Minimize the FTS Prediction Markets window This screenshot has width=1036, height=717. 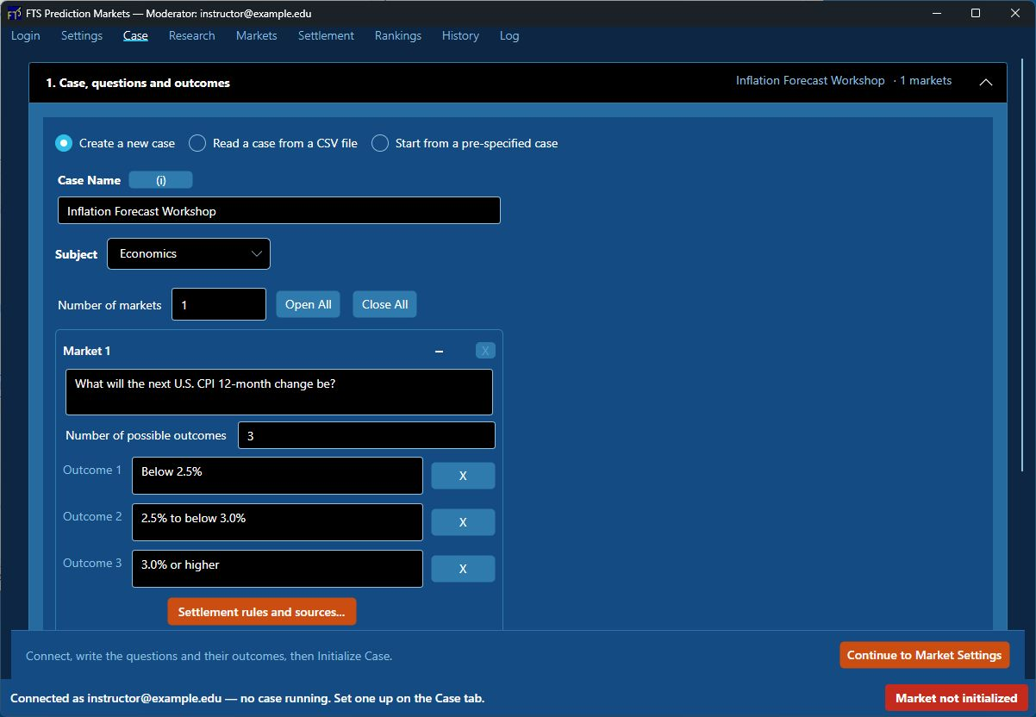coord(937,13)
